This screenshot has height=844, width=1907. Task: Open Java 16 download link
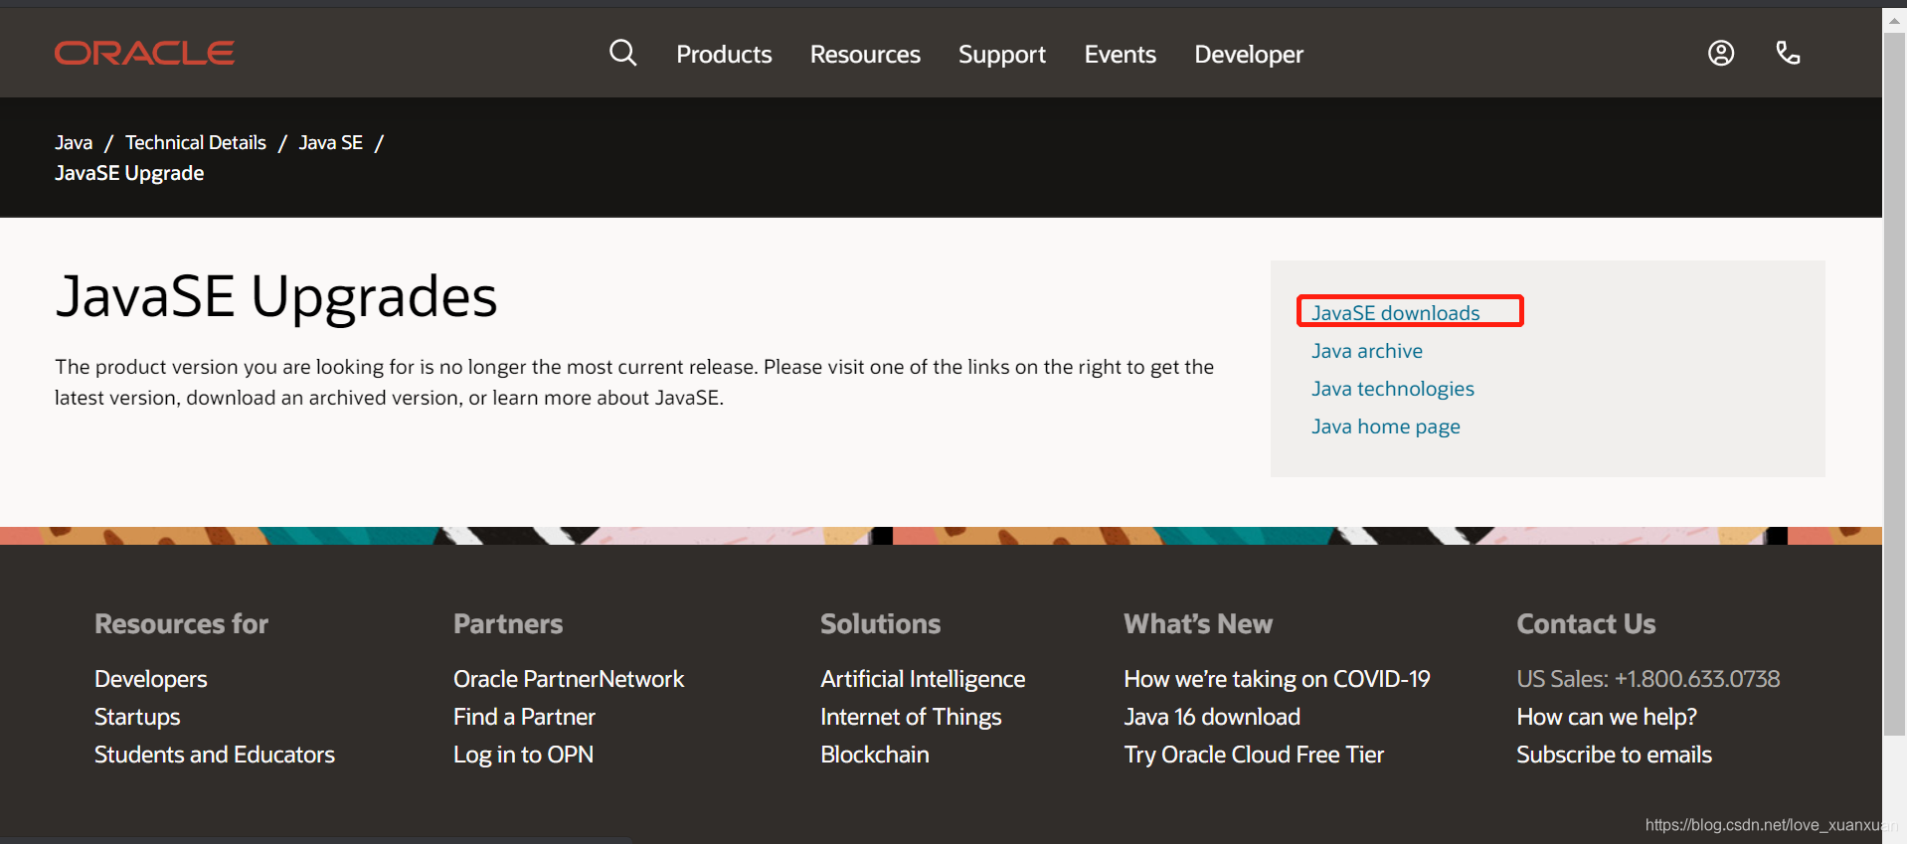point(1212,717)
